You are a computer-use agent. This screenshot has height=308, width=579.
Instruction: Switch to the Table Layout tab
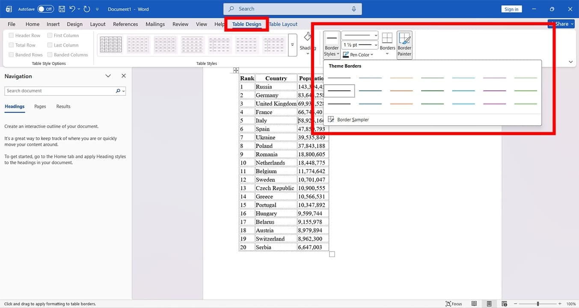[283, 24]
